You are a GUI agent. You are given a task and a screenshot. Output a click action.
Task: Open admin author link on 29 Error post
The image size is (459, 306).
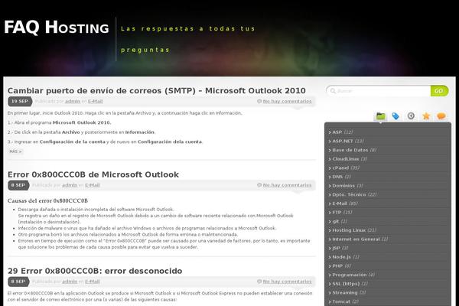click(x=70, y=282)
